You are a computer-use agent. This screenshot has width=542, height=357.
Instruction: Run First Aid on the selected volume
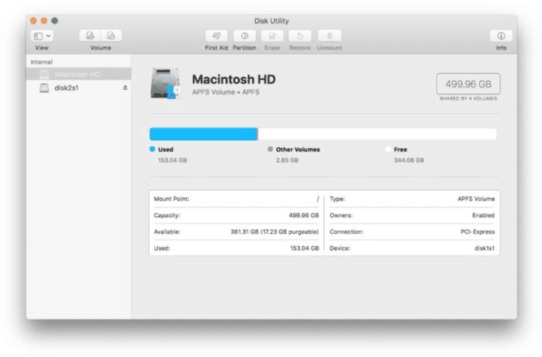[x=216, y=36]
